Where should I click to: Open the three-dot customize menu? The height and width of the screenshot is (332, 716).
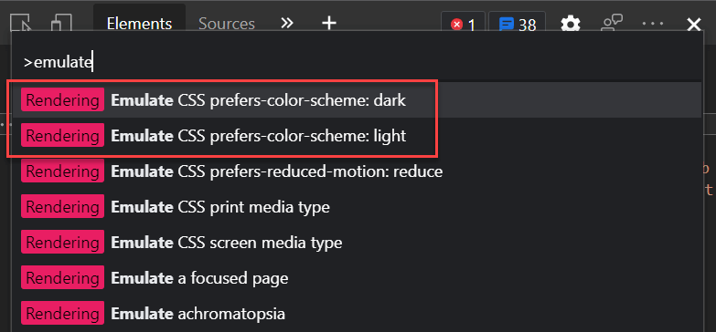pos(653,23)
